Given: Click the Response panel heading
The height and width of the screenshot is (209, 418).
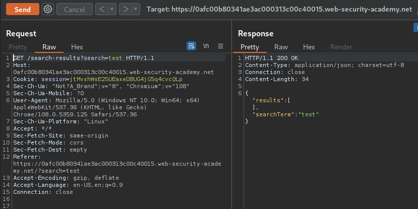Looking at the screenshot, I should (256, 34).
